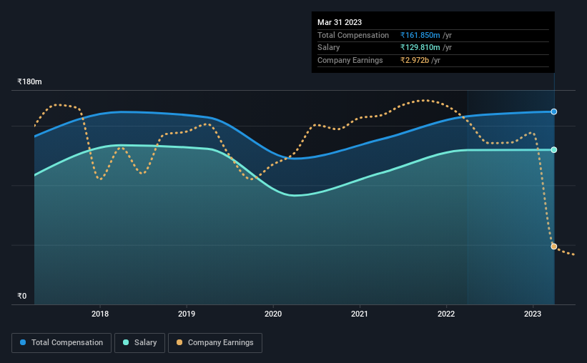This screenshot has width=587, height=363.
Task: Click the 2019 x-axis label
Action: 187,314
